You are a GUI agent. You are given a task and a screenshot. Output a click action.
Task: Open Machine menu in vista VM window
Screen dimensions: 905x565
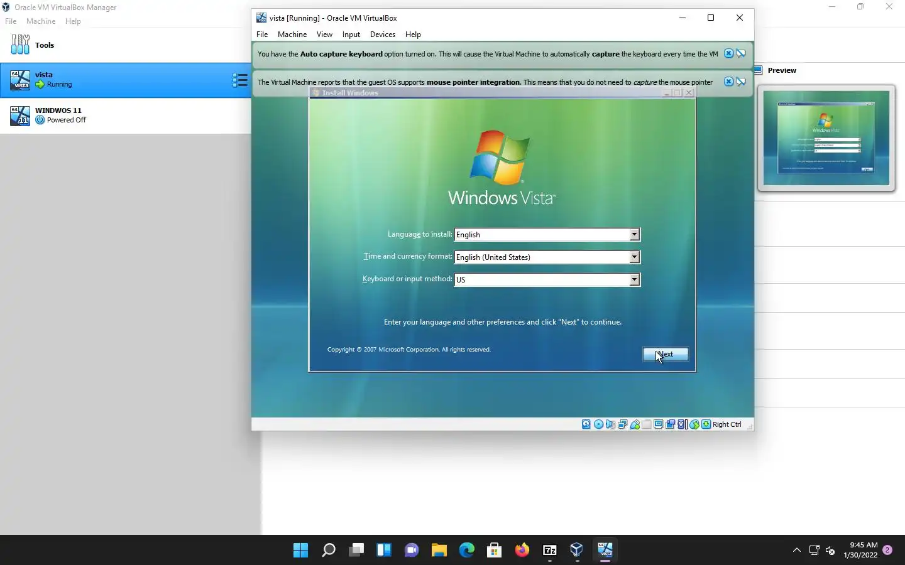tap(292, 35)
